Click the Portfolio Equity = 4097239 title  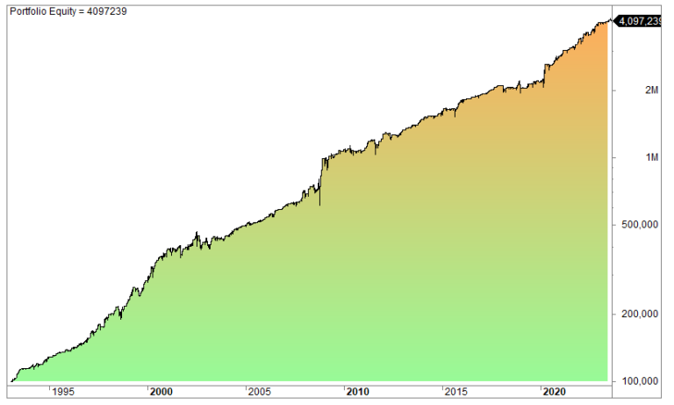click(68, 11)
